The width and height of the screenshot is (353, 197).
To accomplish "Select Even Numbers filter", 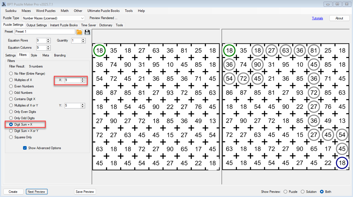I will point(22,86).
